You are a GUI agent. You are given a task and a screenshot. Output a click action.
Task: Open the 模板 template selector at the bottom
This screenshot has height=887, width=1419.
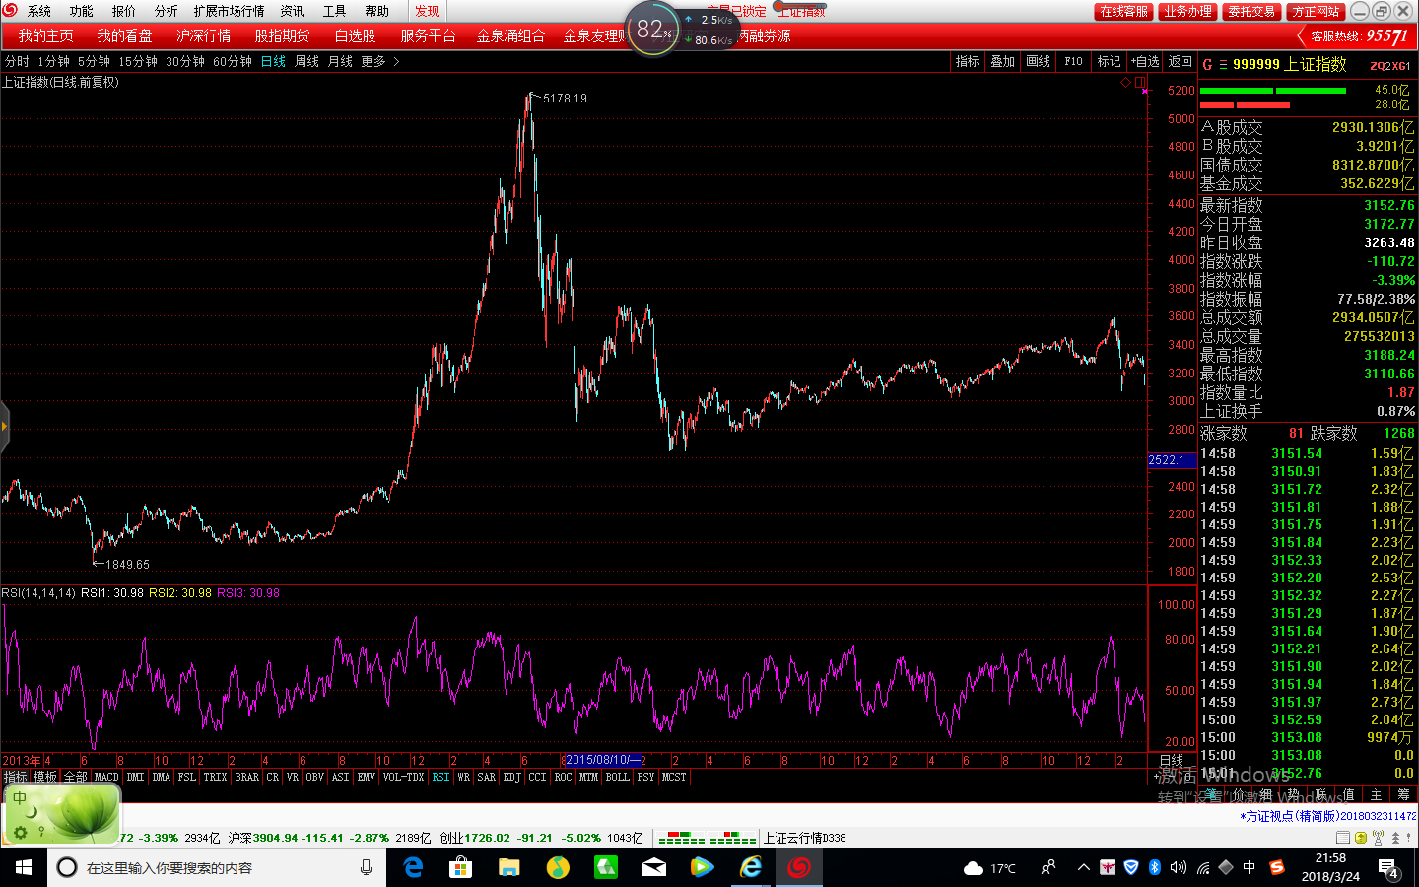[x=45, y=777]
